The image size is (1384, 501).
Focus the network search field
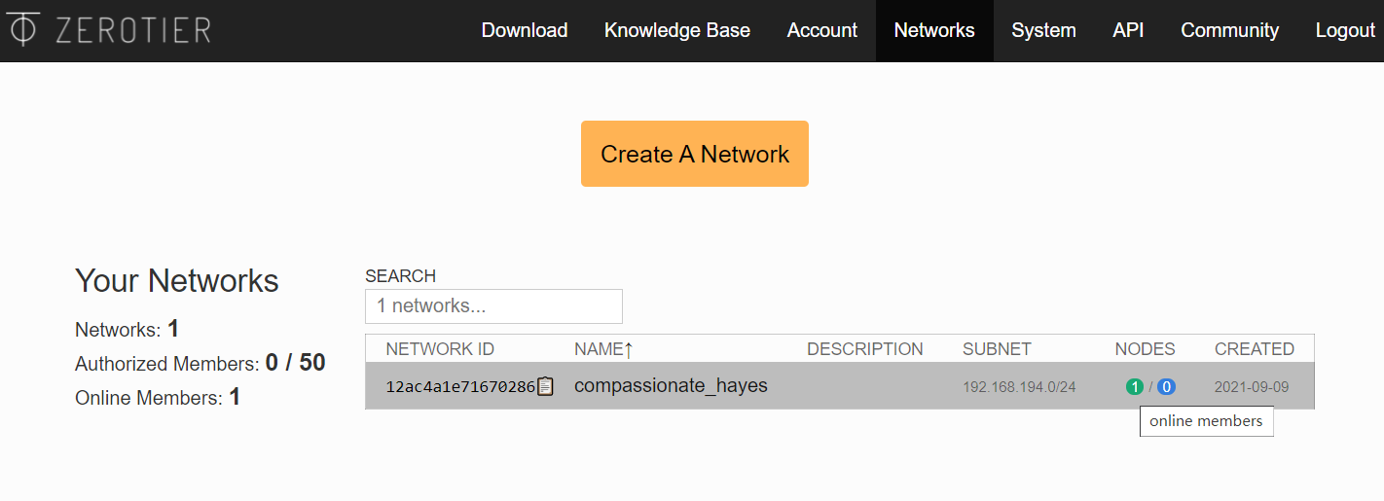point(493,305)
